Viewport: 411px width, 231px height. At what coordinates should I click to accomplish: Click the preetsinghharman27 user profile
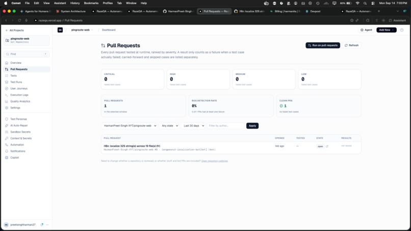tap(20, 225)
